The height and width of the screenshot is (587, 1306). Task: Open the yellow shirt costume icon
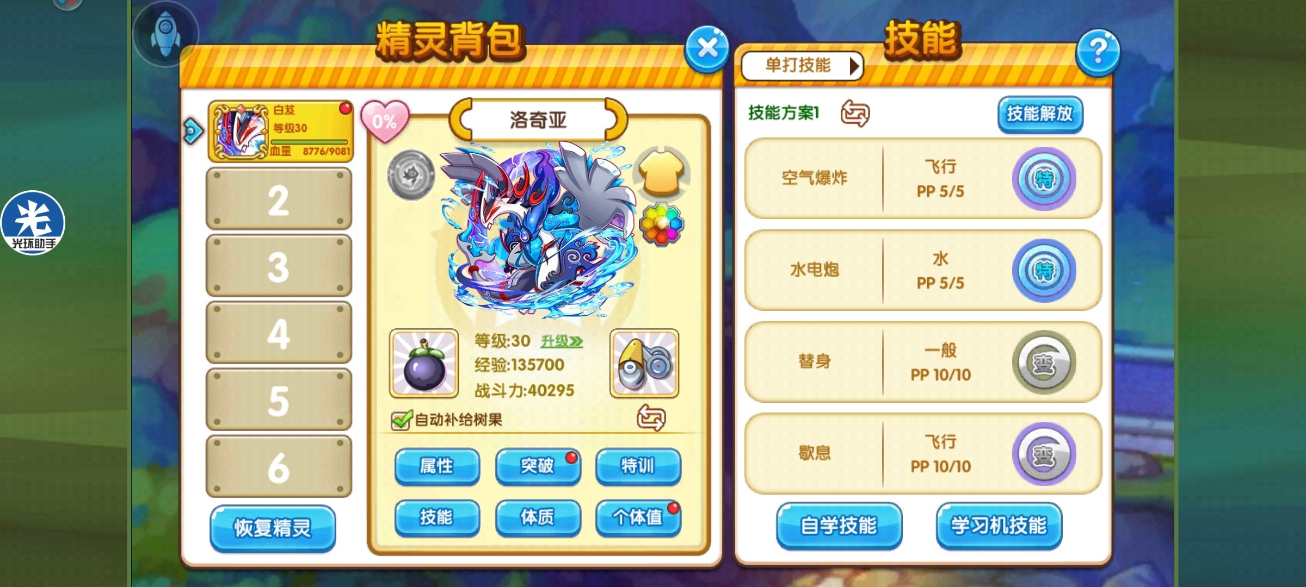pyautogui.click(x=662, y=172)
